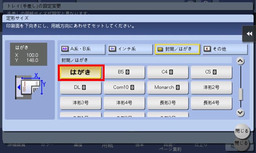Choose the C5 envelope size
256x153 pixels.
click(x=211, y=72)
